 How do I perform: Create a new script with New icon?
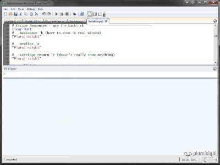(x=5, y=14)
